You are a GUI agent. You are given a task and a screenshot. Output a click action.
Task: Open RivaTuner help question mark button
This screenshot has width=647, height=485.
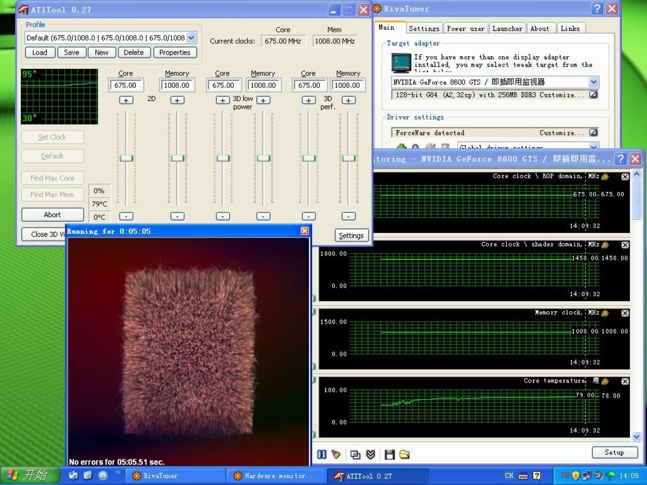[x=597, y=9]
